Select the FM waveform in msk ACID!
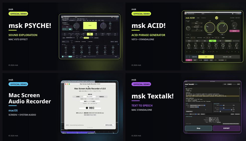Screen dimensions: 246x141 point(220,41)
